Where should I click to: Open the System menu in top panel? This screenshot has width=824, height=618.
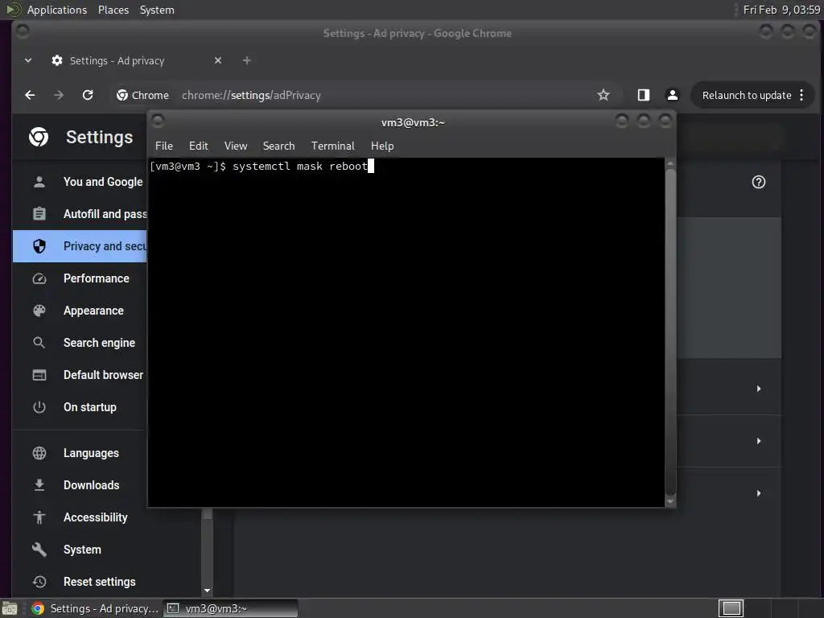pos(157,10)
